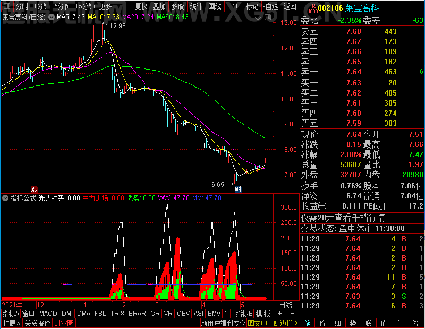Expand the 更多 > periods menu
Image resolution: width=425 pixels, height=329 pixels.
coord(108,6)
